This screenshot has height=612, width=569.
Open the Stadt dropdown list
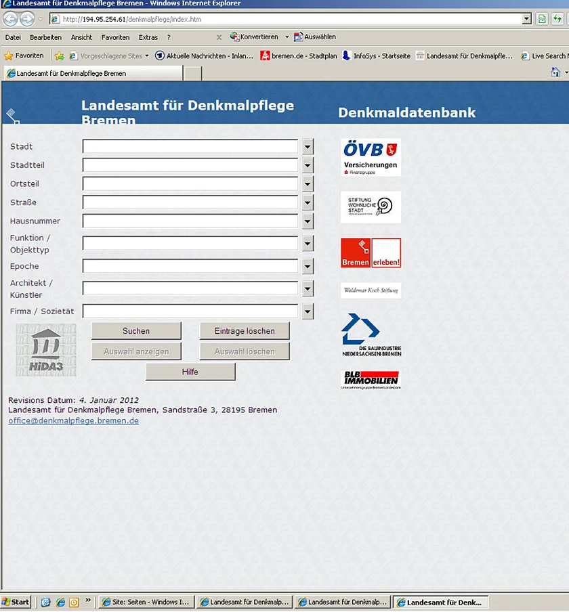point(307,146)
